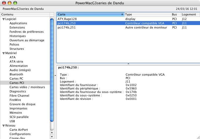Screen dimensions: 200x139
Task: Open Applications in the sidebar
Action: pos(18,23)
